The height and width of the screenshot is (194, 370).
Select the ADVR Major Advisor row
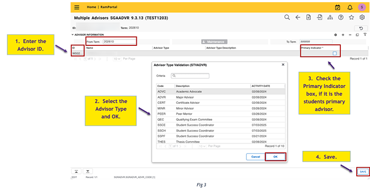click(x=220, y=97)
